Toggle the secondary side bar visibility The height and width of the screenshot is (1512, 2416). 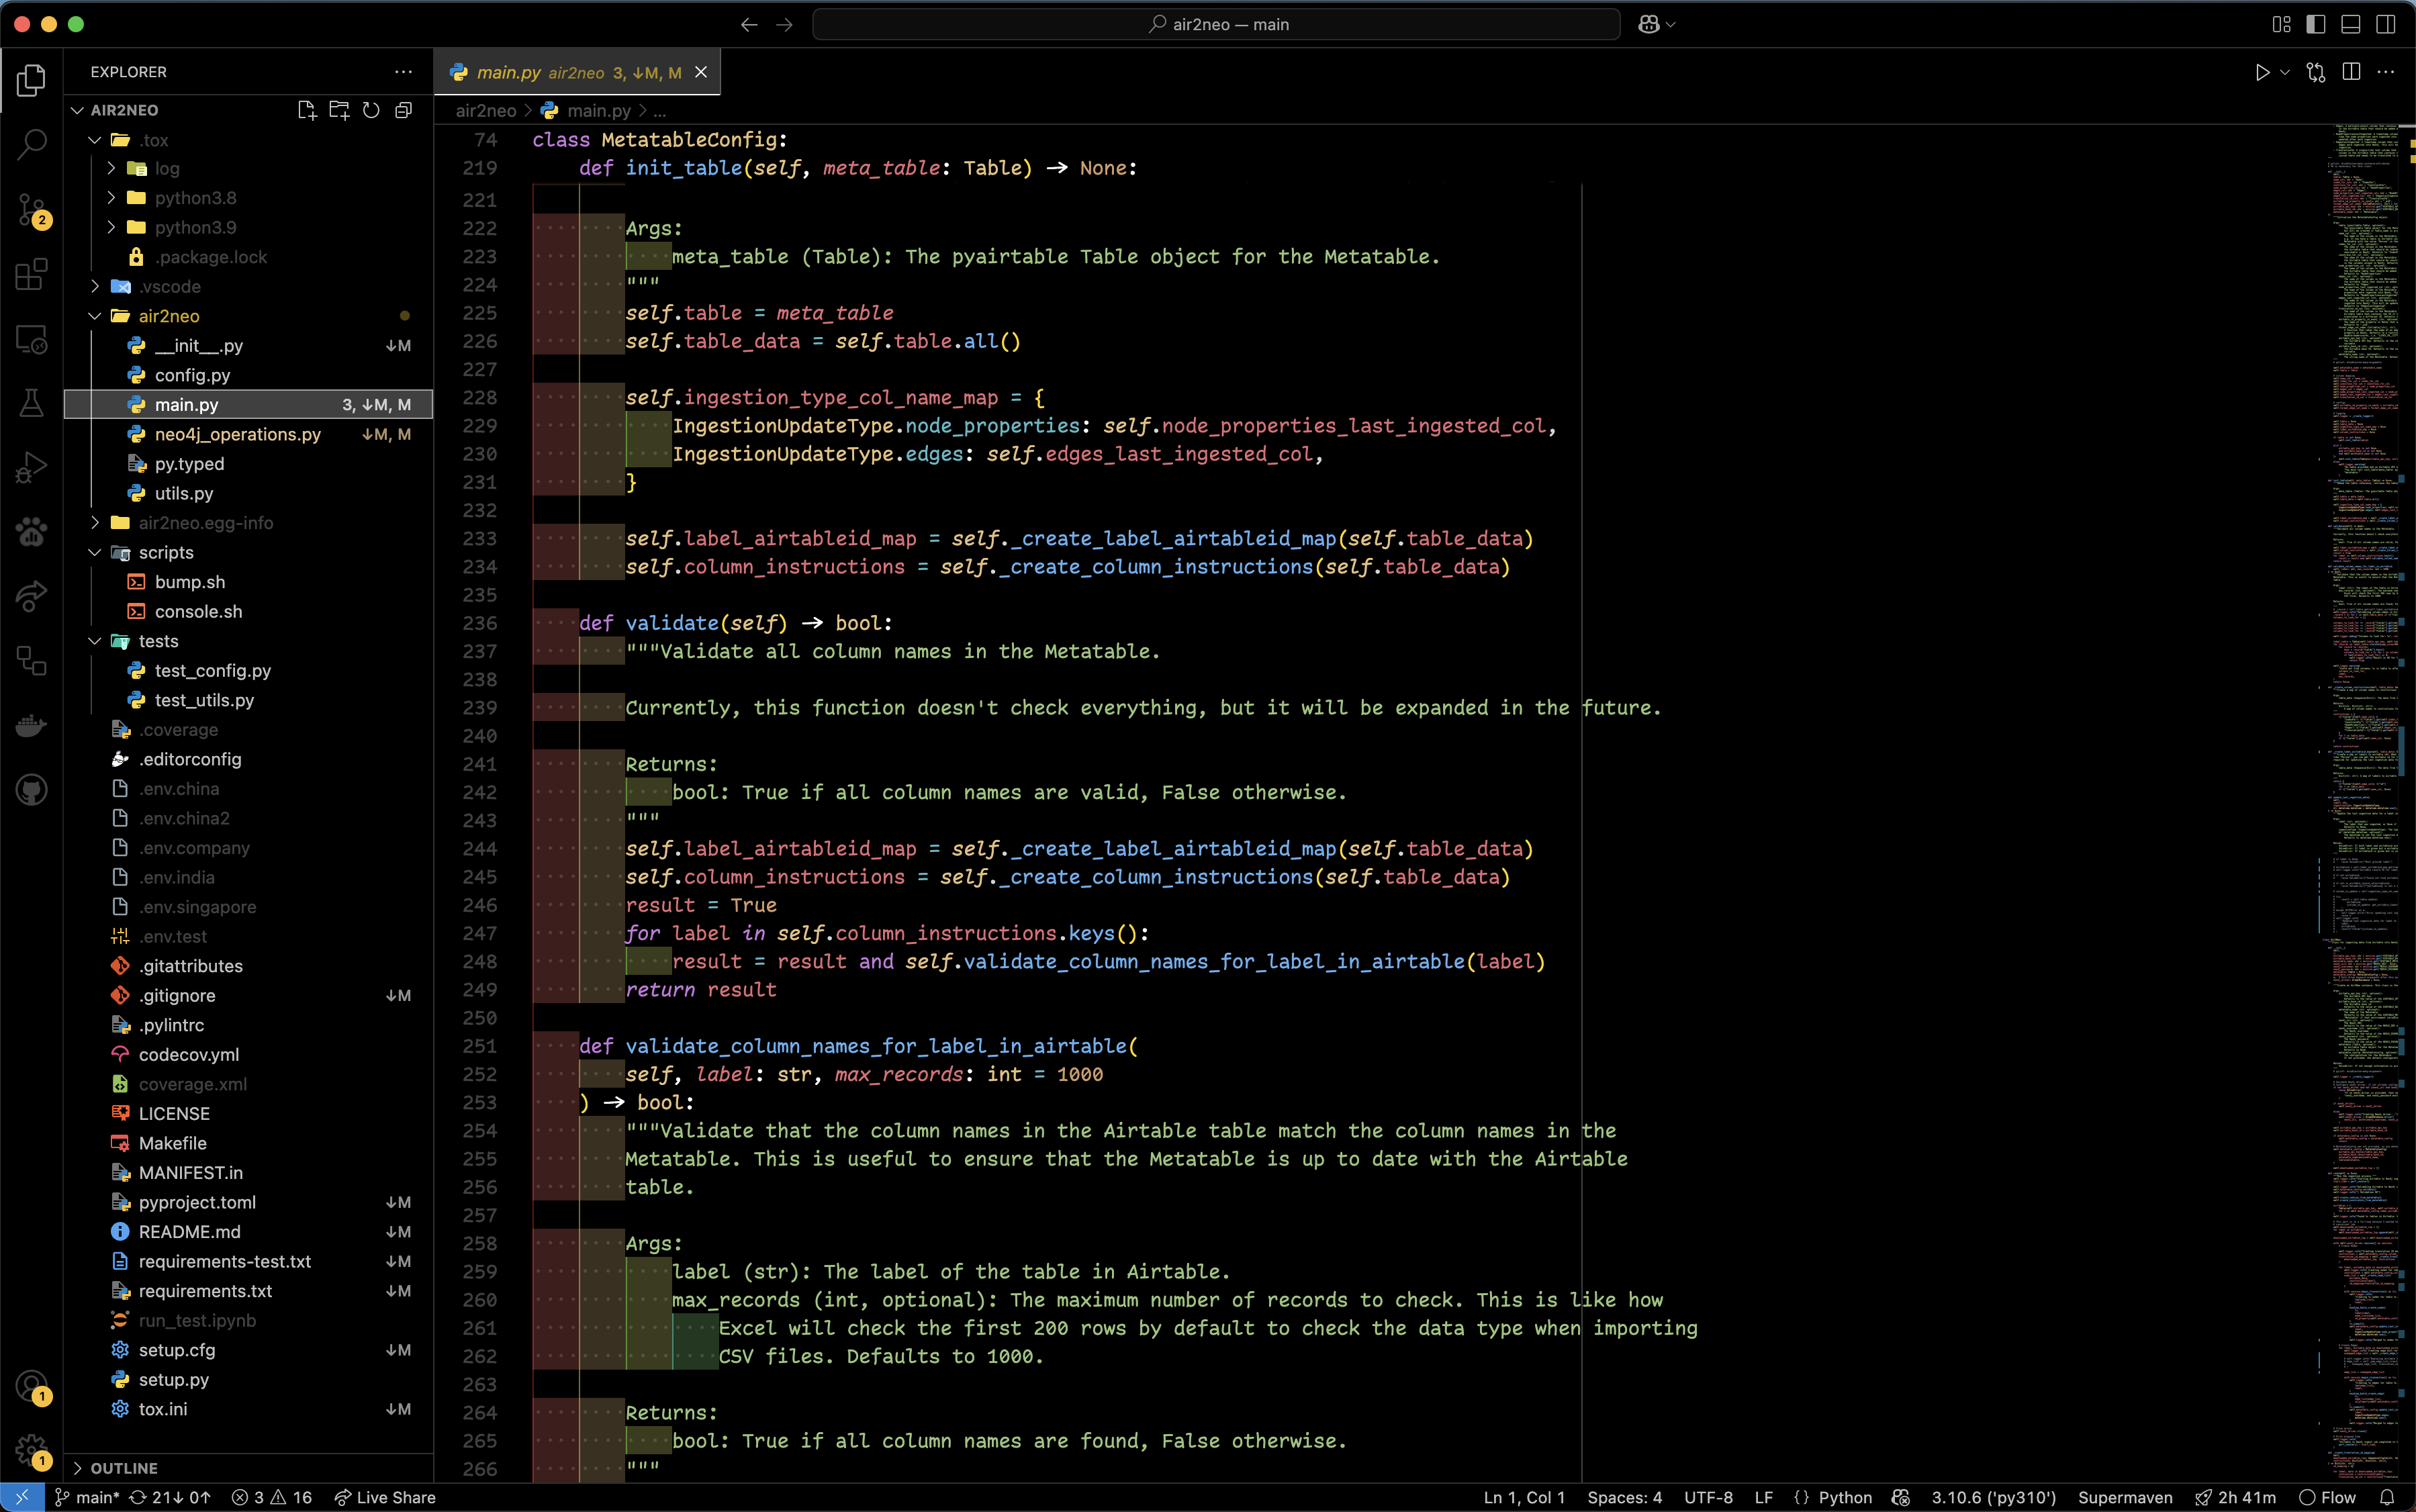click(x=2385, y=24)
